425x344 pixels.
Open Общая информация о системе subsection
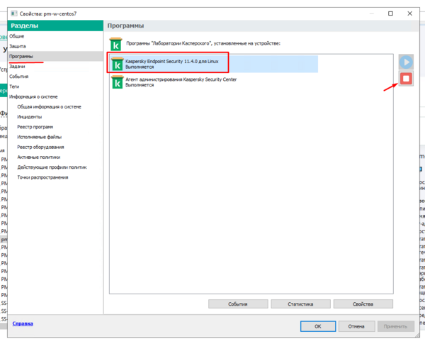[x=49, y=106]
